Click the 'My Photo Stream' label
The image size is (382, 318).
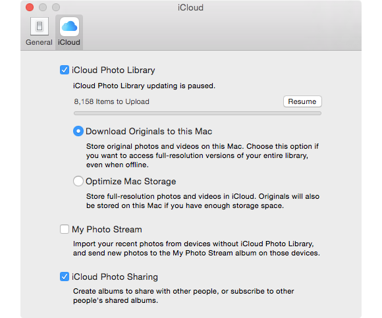point(107,229)
